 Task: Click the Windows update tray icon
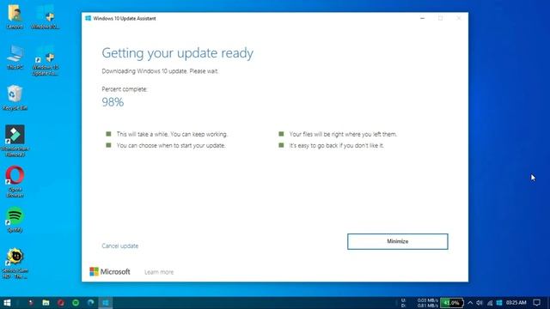click(x=499, y=303)
